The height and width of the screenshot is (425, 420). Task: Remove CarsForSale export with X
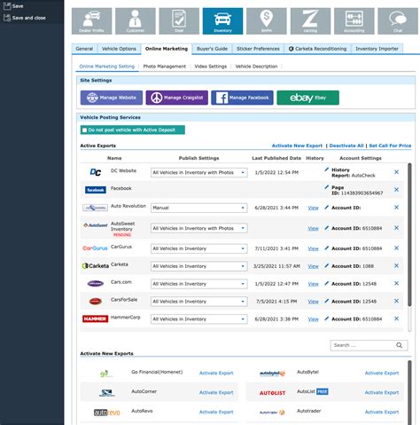(396, 301)
